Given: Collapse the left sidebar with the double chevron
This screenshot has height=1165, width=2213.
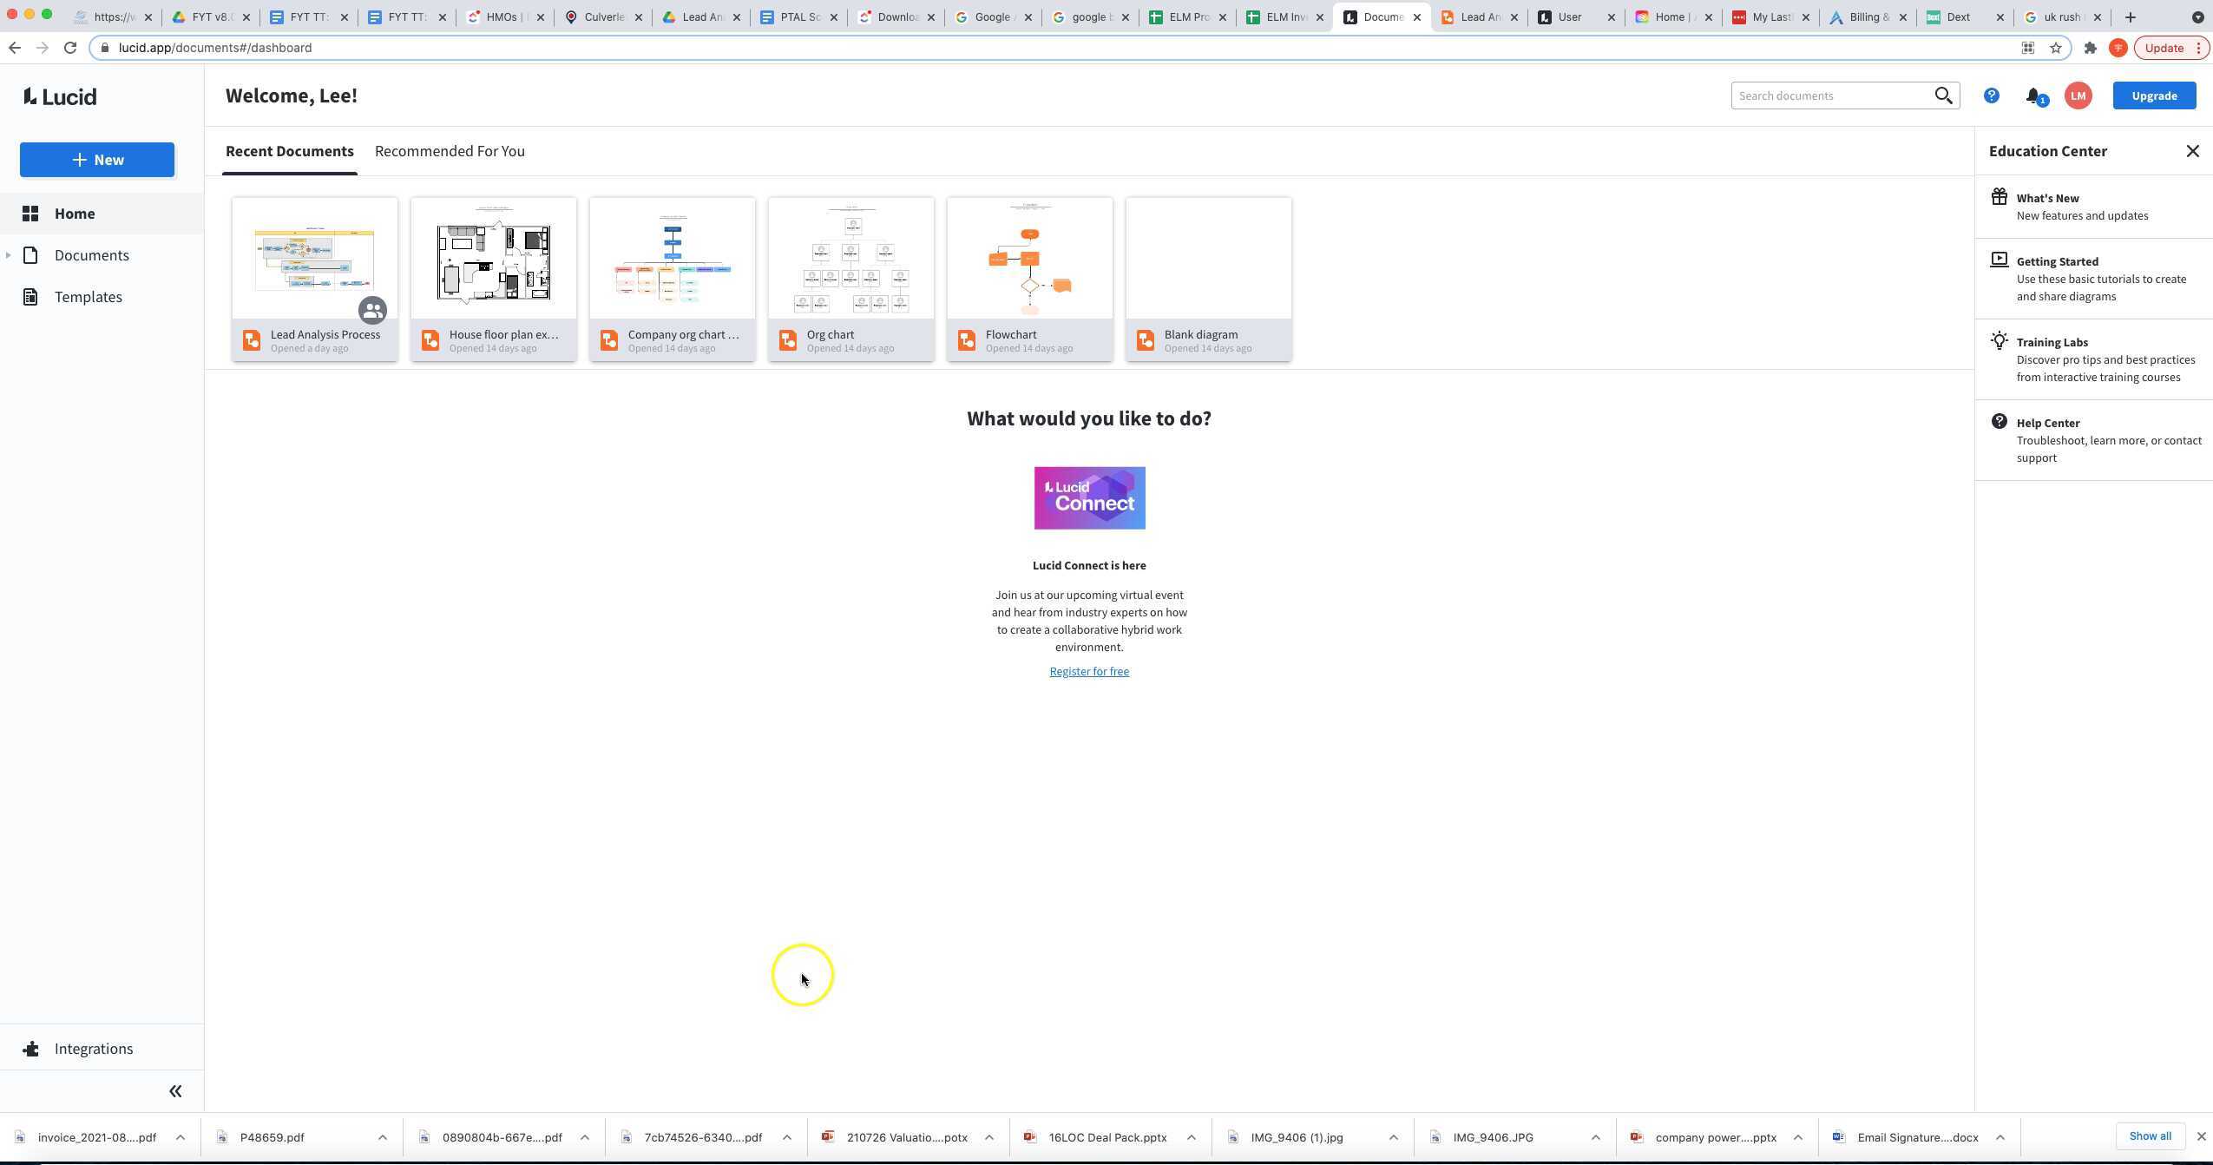Looking at the screenshot, I should coord(175,1090).
